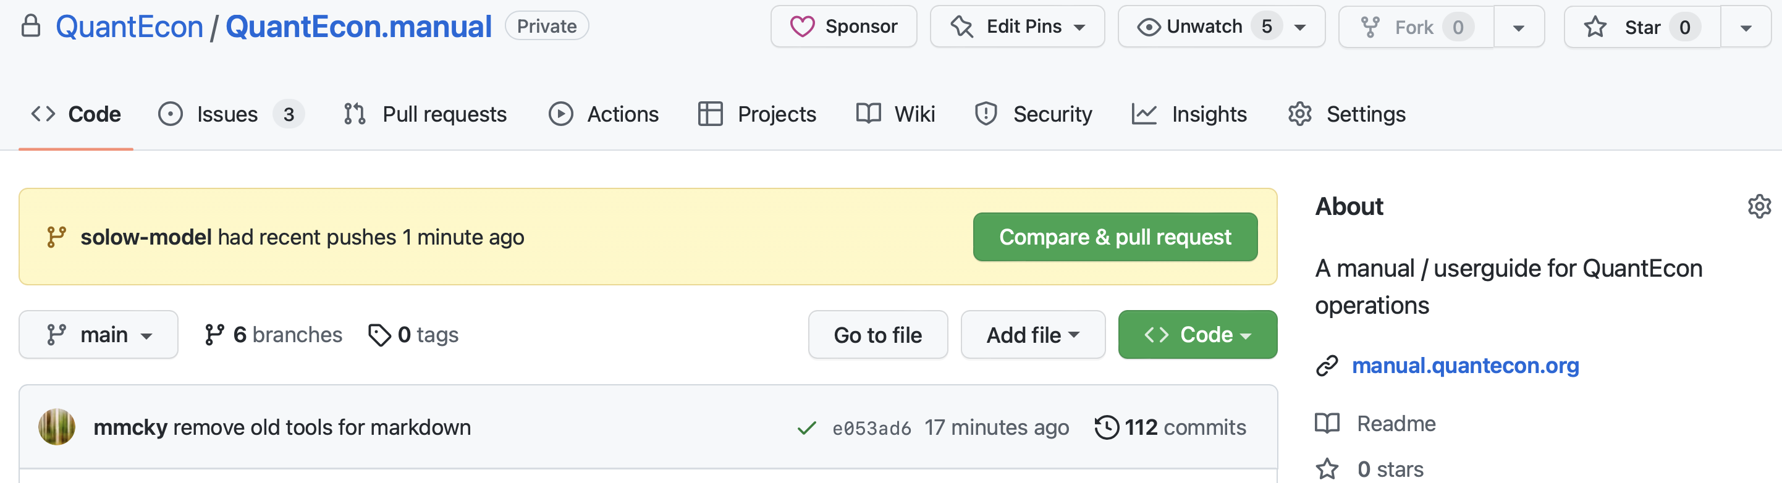Click the Readme book icon

click(1327, 423)
